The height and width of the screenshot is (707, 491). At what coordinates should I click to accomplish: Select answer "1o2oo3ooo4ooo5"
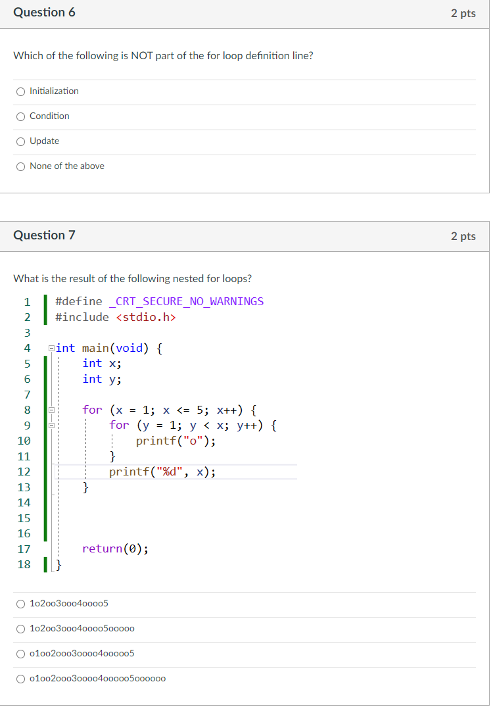point(20,603)
